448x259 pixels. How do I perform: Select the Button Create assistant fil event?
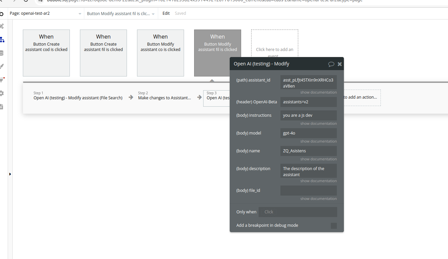[x=103, y=53]
